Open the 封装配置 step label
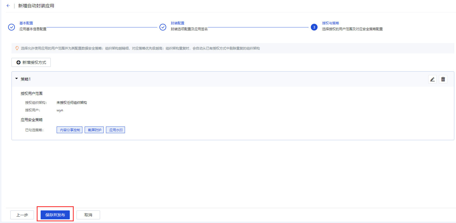The height and width of the screenshot is (223, 456). pyautogui.click(x=177, y=23)
